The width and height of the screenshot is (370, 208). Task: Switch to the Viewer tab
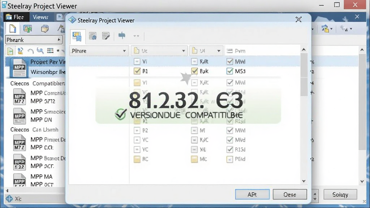tap(40, 17)
